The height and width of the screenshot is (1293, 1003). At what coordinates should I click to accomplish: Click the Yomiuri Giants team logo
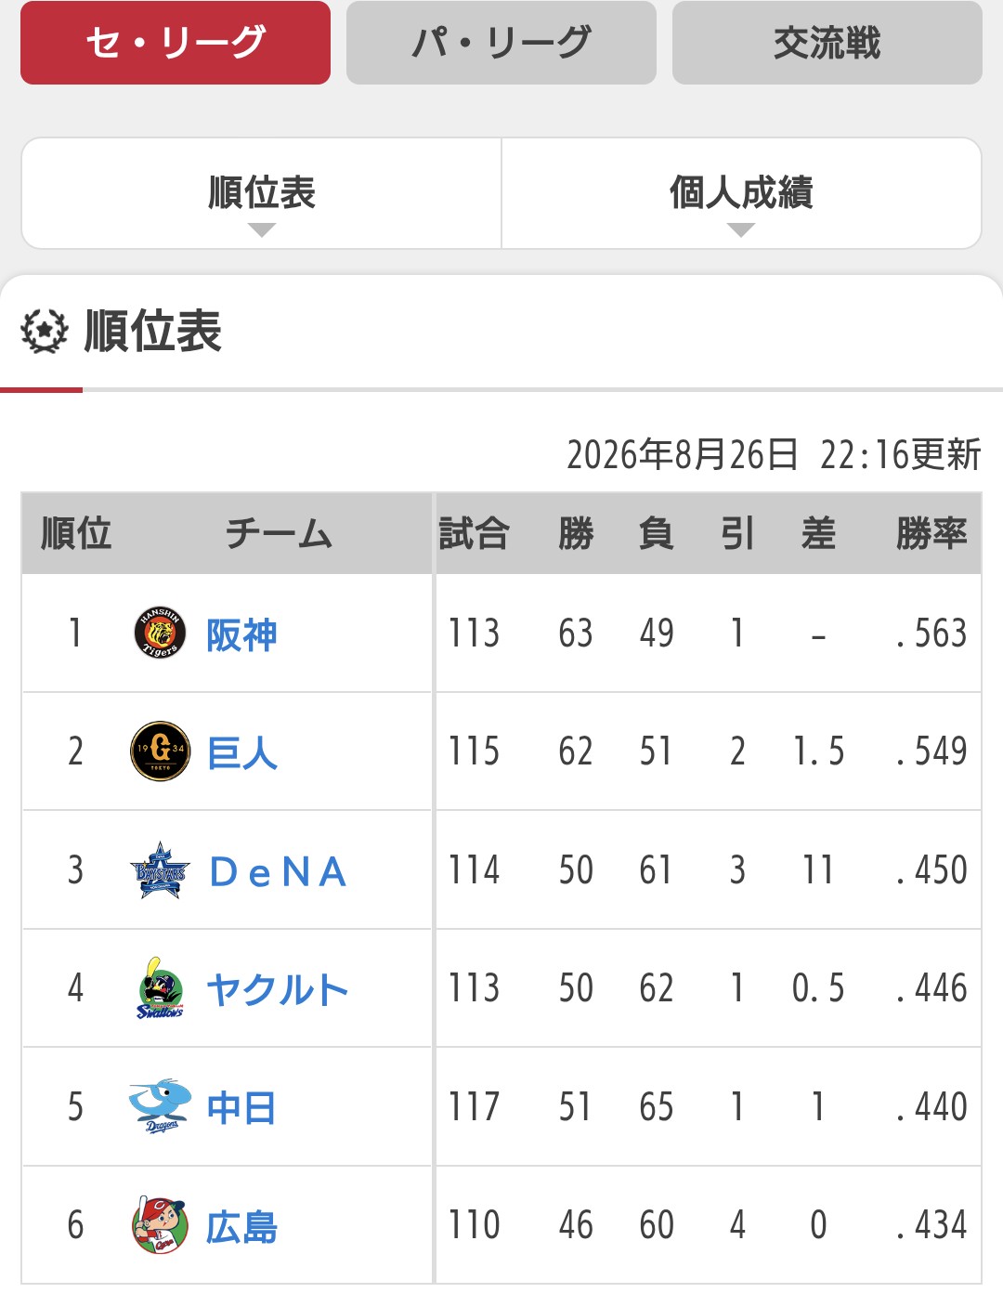(160, 751)
